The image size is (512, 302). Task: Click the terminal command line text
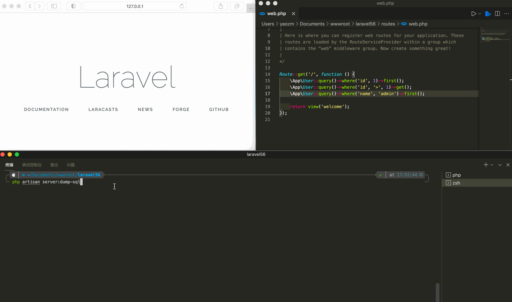46,182
